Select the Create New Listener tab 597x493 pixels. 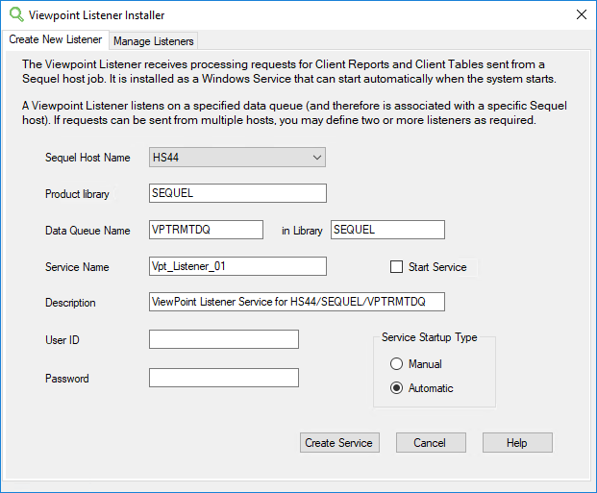pos(55,40)
